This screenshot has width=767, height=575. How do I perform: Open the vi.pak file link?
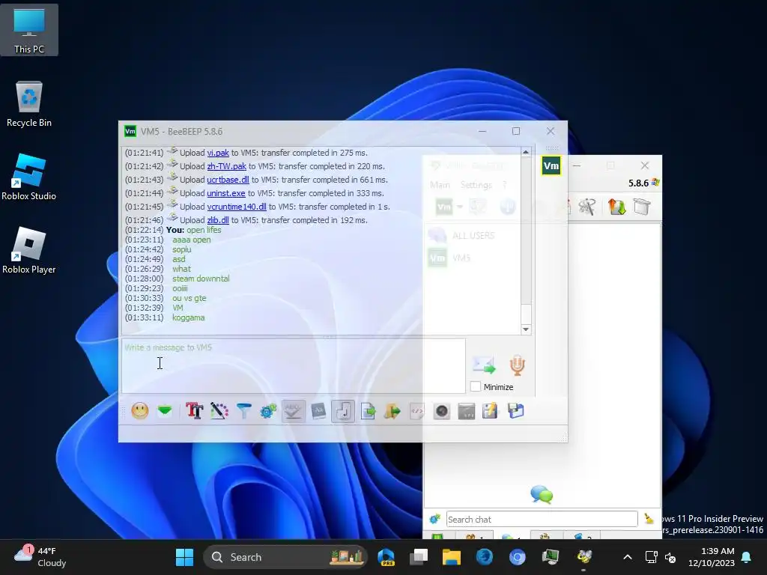pos(218,153)
